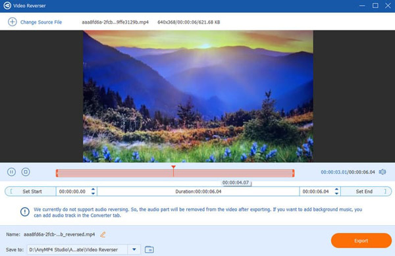395x256 pixels.
Task: Click the video preview image
Action: click(x=198, y=96)
